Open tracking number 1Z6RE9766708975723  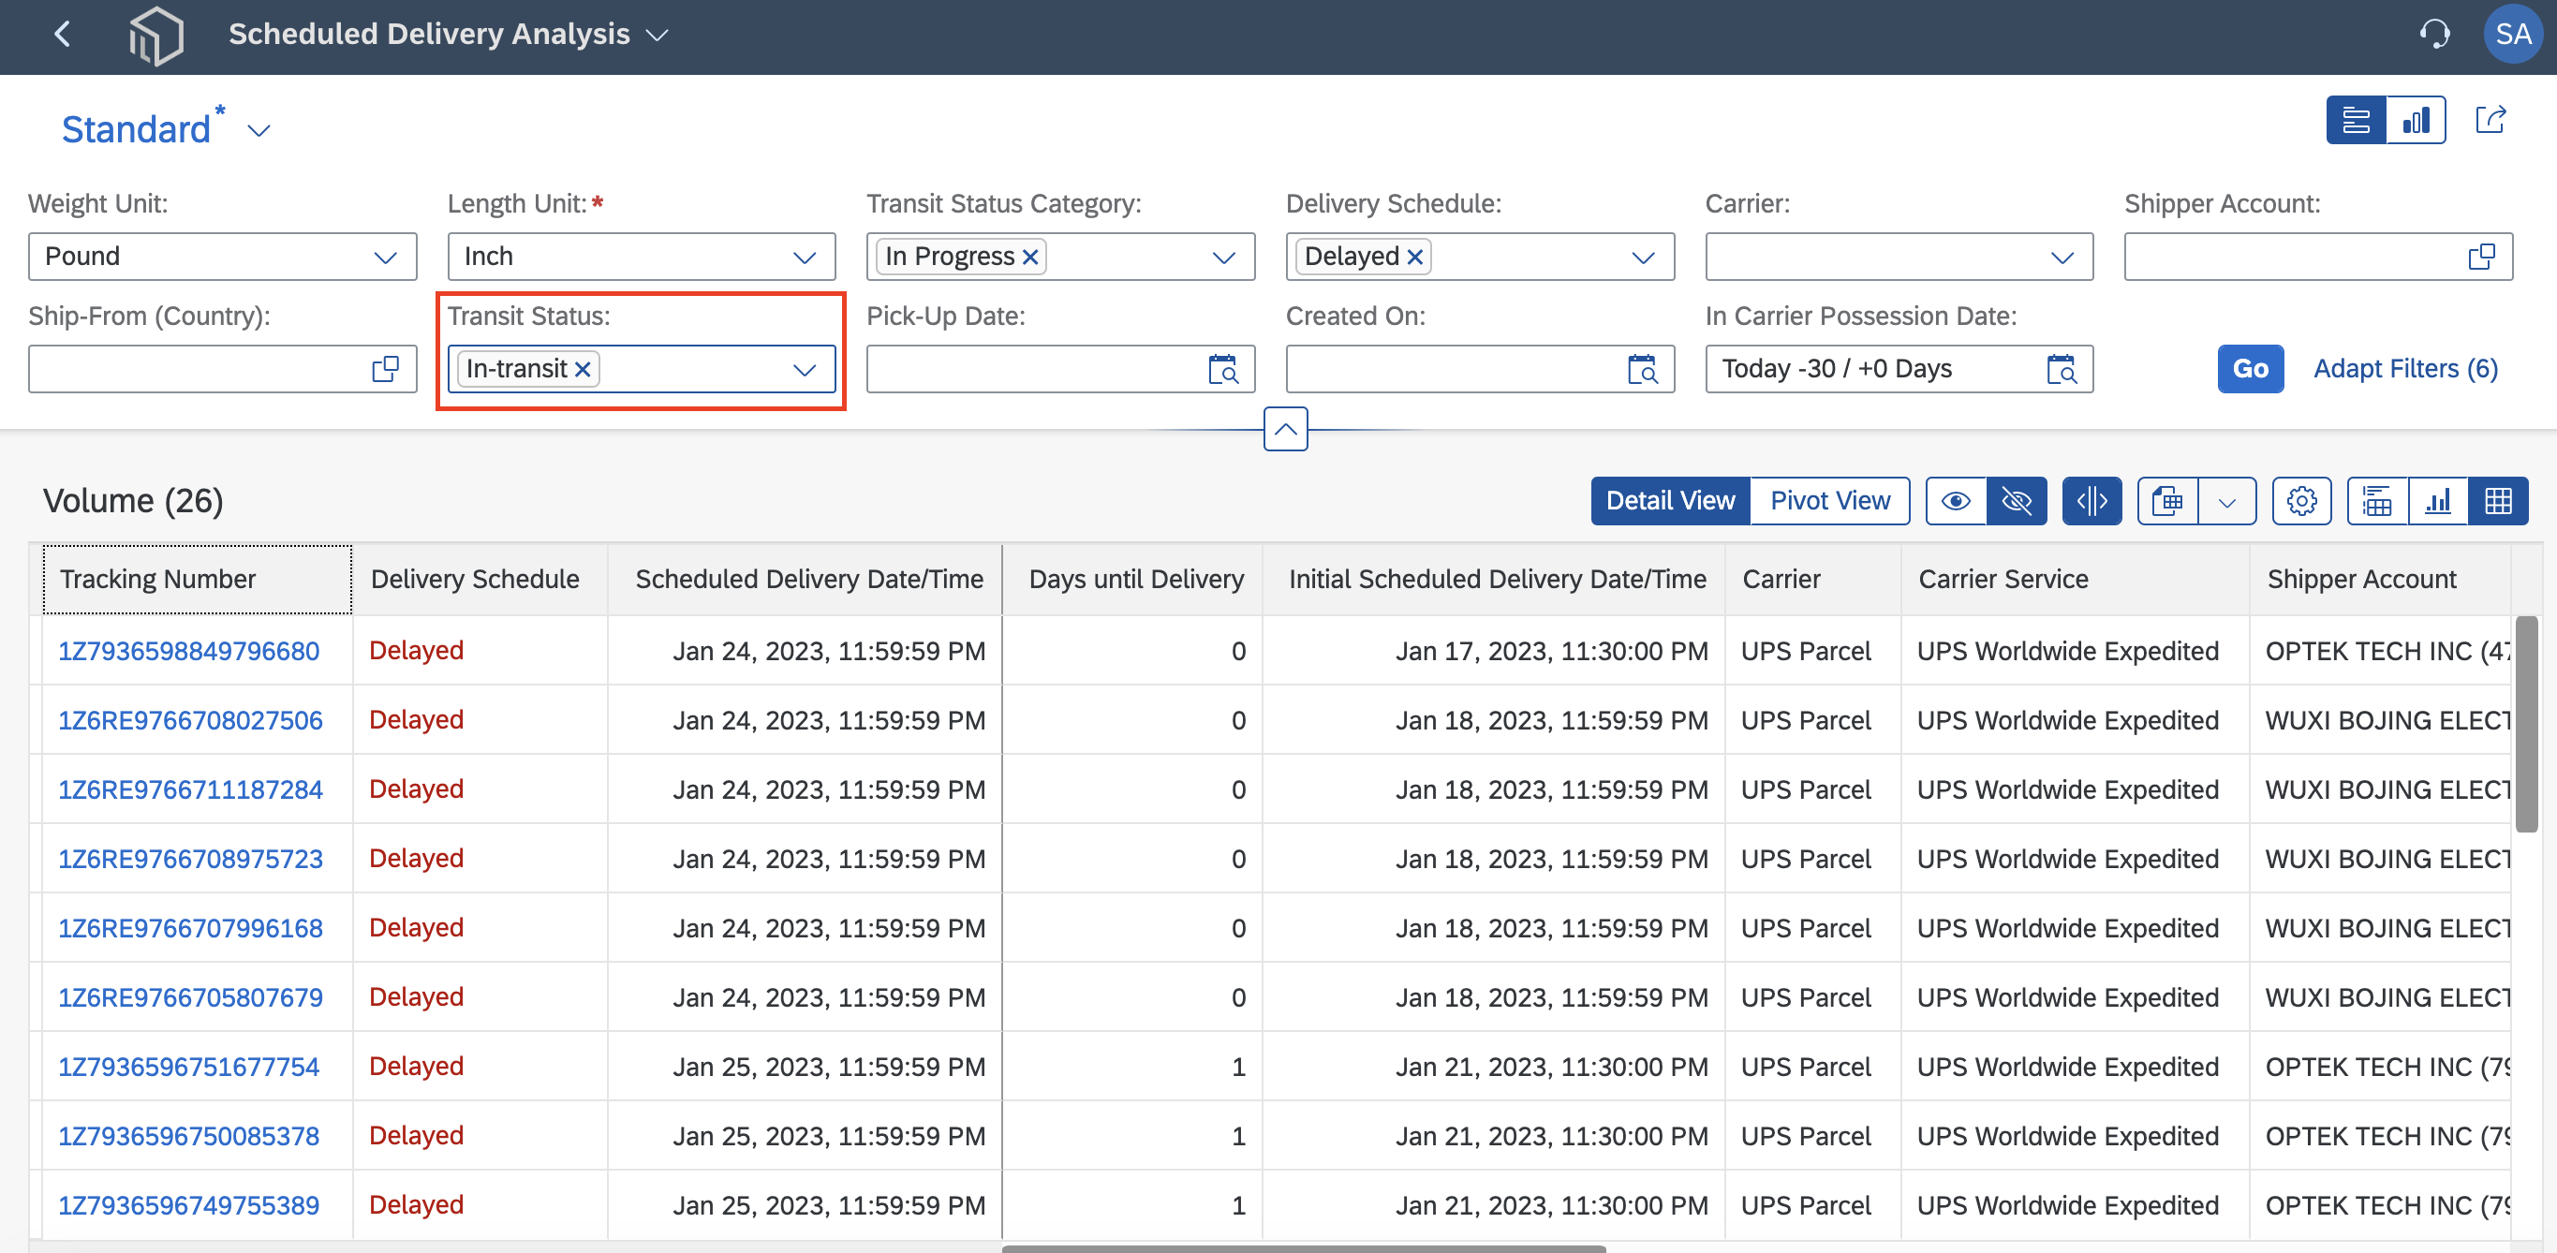point(190,859)
